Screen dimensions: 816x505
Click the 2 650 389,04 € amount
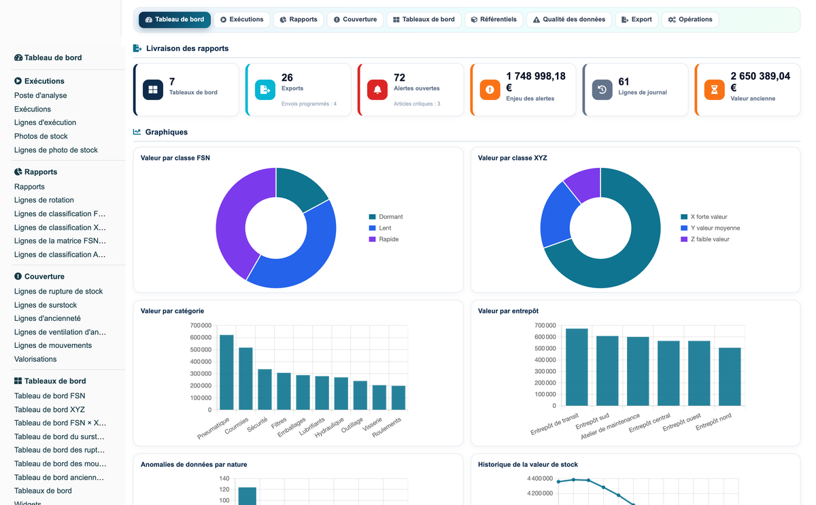click(x=760, y=82)
